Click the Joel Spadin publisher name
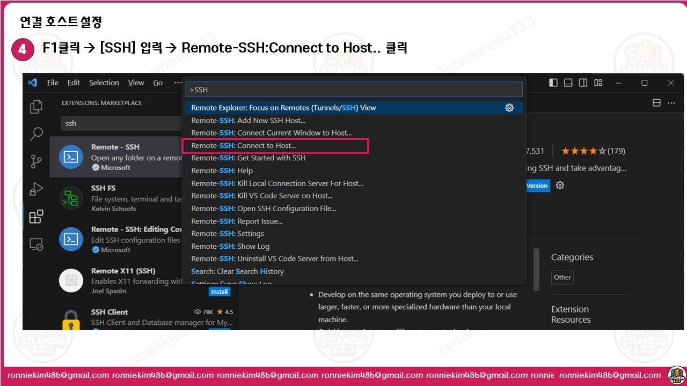 tap(109, 291)
